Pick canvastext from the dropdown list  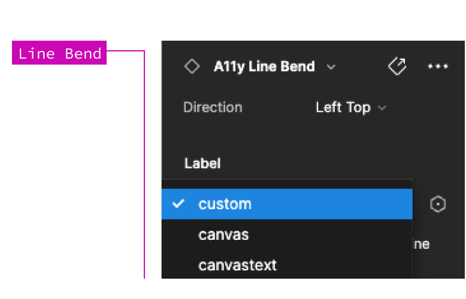coord(287,265)
